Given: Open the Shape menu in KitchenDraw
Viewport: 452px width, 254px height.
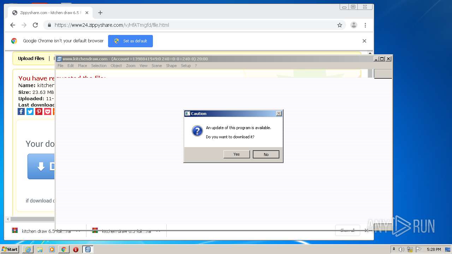Looking at the screenshot, I should click(x=171, y=66).
